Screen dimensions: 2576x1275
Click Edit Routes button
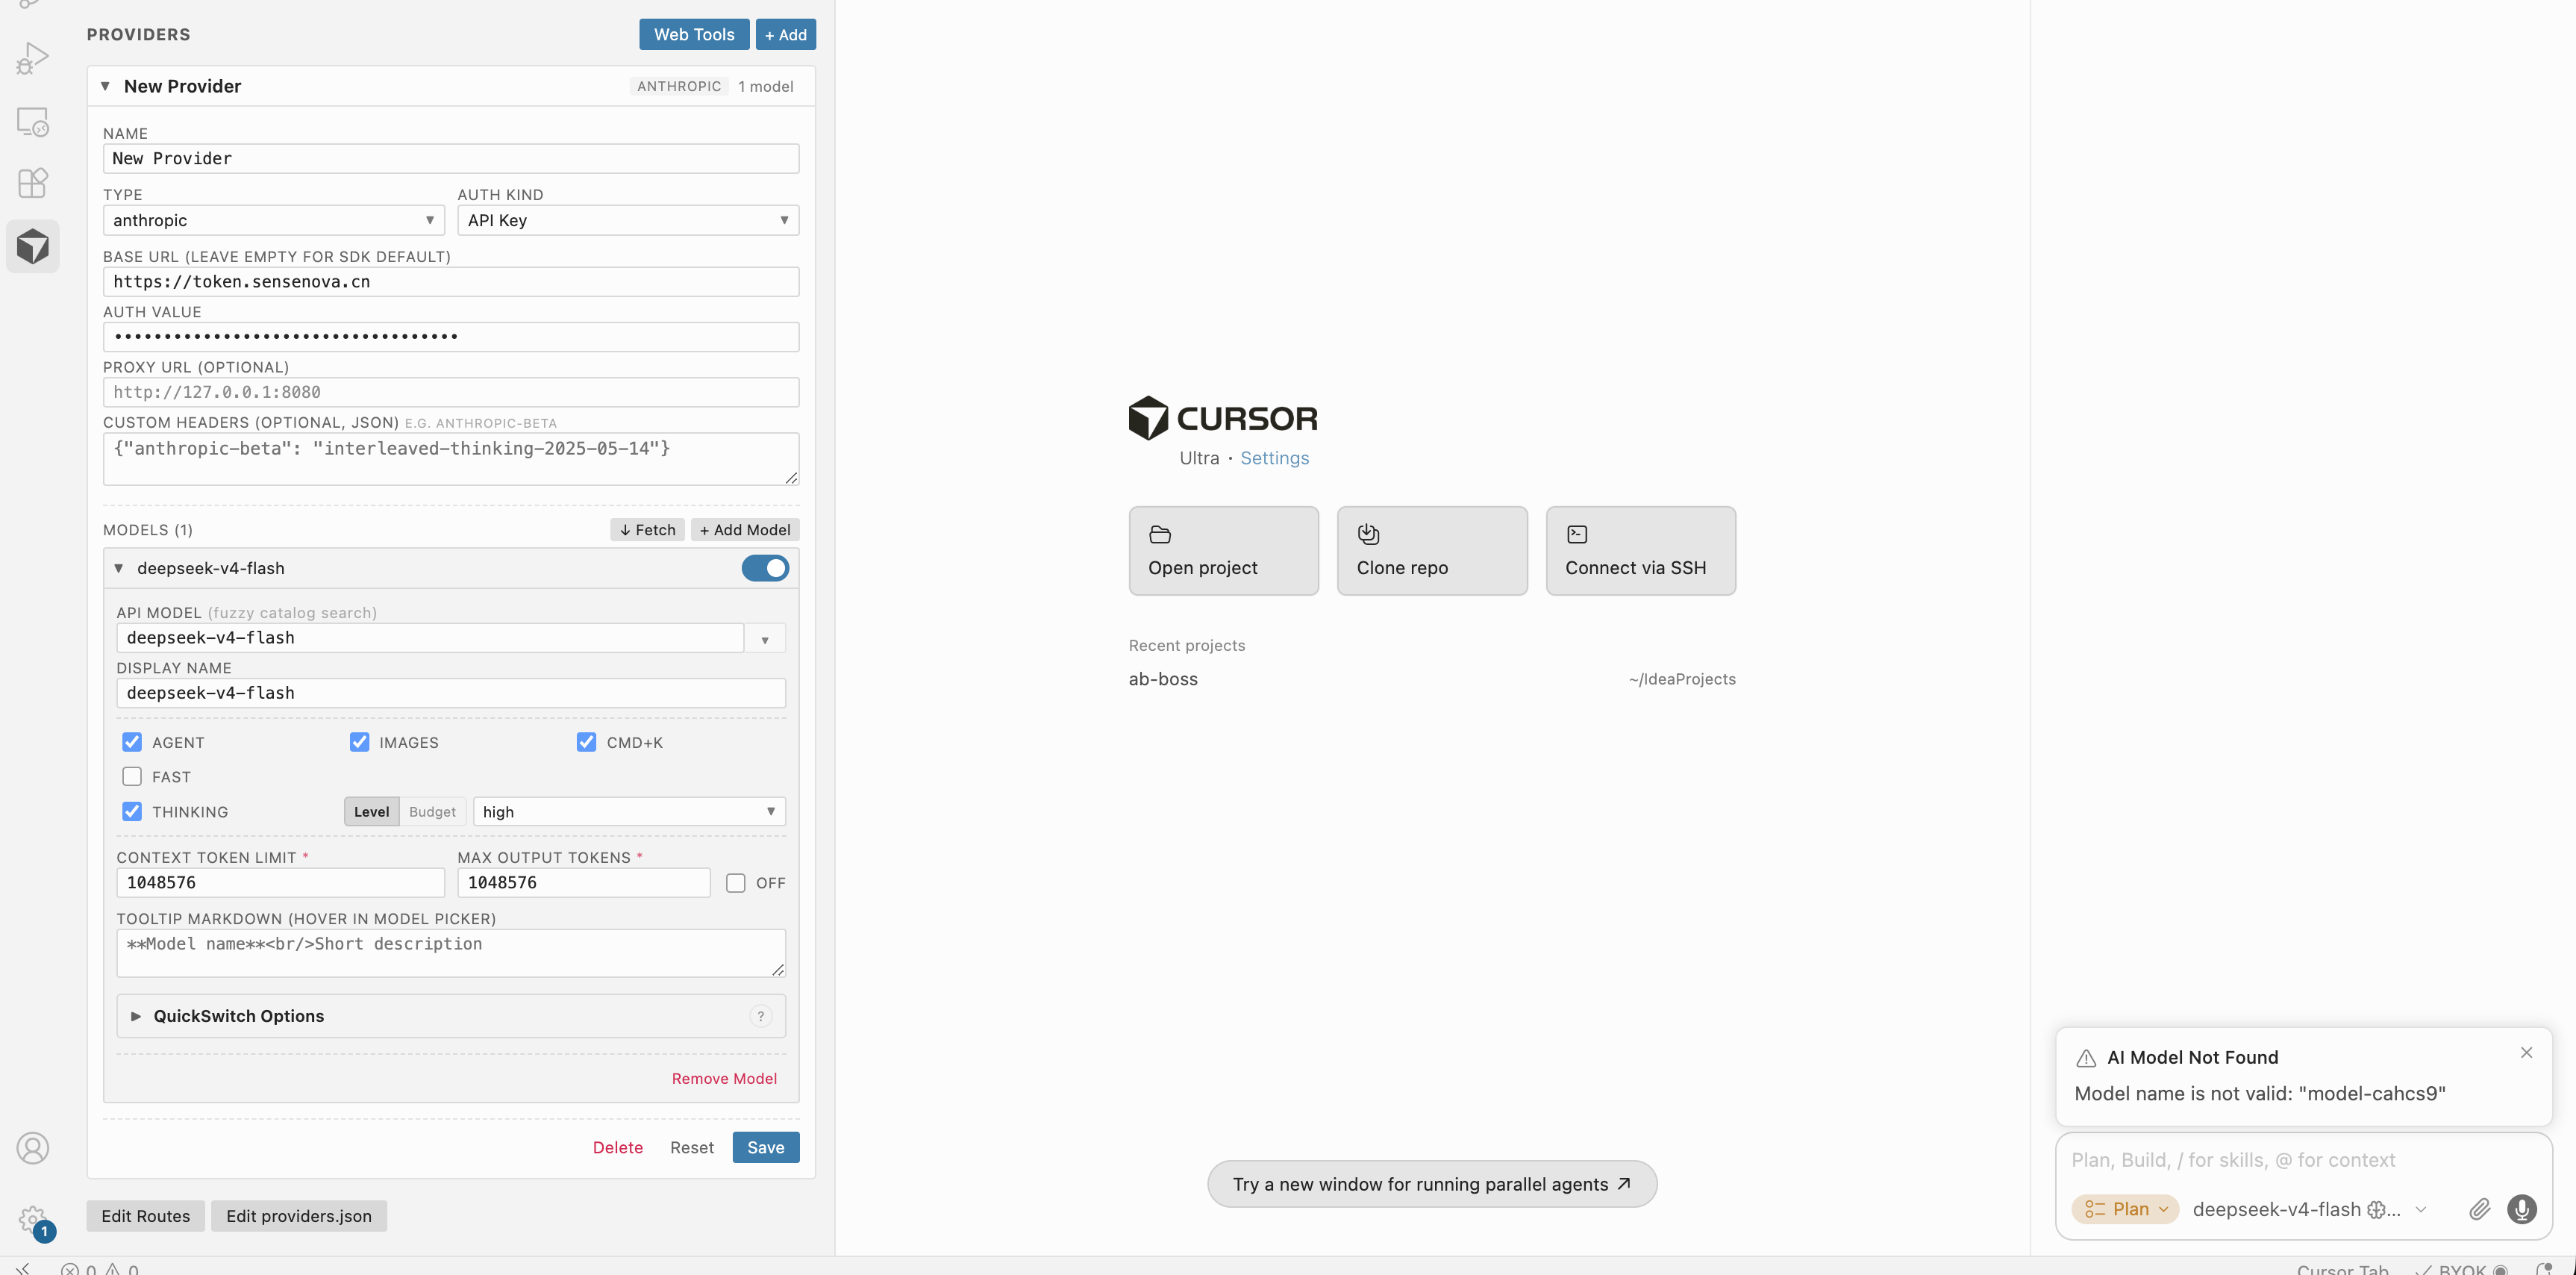click(145, 1216)
